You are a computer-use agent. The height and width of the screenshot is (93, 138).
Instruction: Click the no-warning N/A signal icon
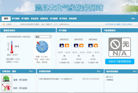120,47
